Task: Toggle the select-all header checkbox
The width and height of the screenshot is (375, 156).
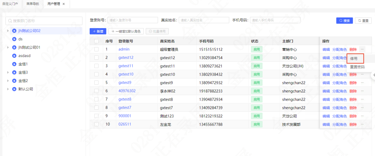Action: 96,41
